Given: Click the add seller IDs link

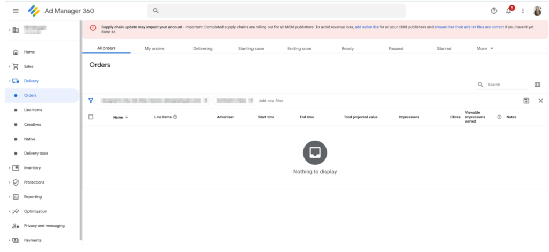Looking at the screenshot, I should point(366,27).
